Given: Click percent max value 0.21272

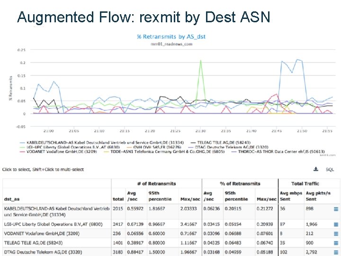Looking at the screenshot, I should tap(265, 209).
